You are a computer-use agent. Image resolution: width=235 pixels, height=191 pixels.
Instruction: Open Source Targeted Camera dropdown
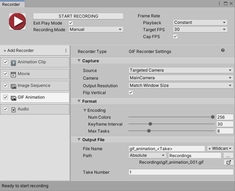pyautogui.click(x=181, y=70)
